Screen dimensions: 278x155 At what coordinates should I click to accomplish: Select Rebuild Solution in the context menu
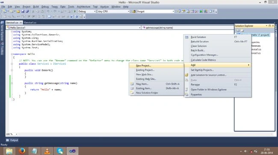pyautogui.click(x=218, y=41)
